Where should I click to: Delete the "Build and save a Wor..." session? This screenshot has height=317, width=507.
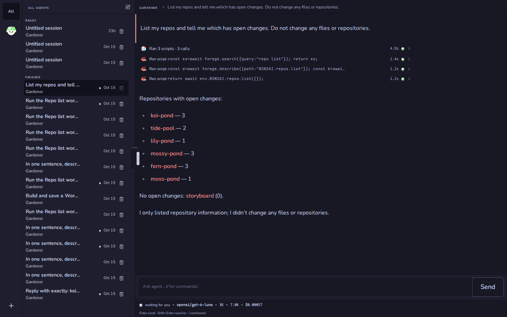tap(122, 199)
